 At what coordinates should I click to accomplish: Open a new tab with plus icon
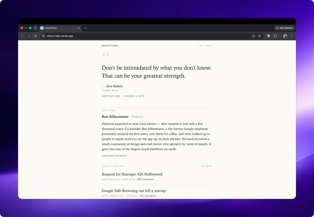click(x=85, y=28)
